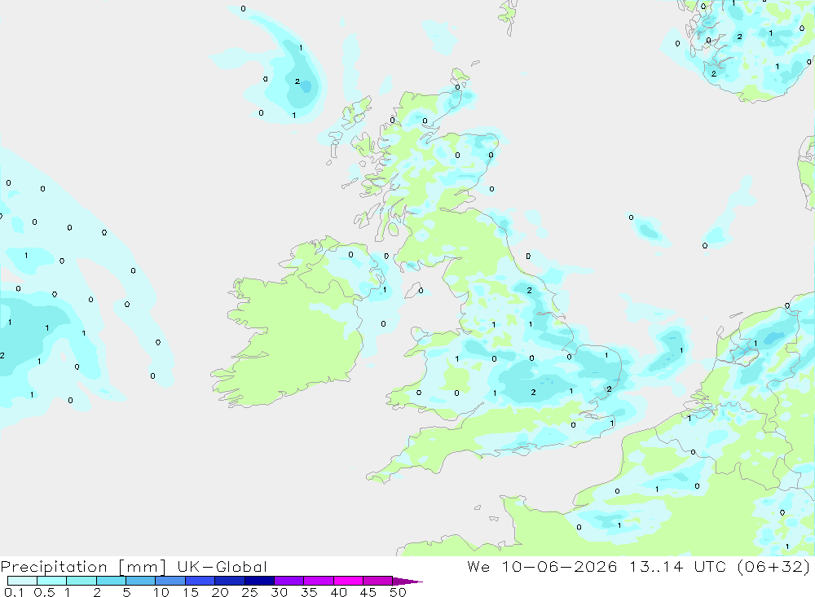815x597 pixels.
Task: Choose the 20–25 mm dark blue swatch
Action: click(x=229, y=581)
